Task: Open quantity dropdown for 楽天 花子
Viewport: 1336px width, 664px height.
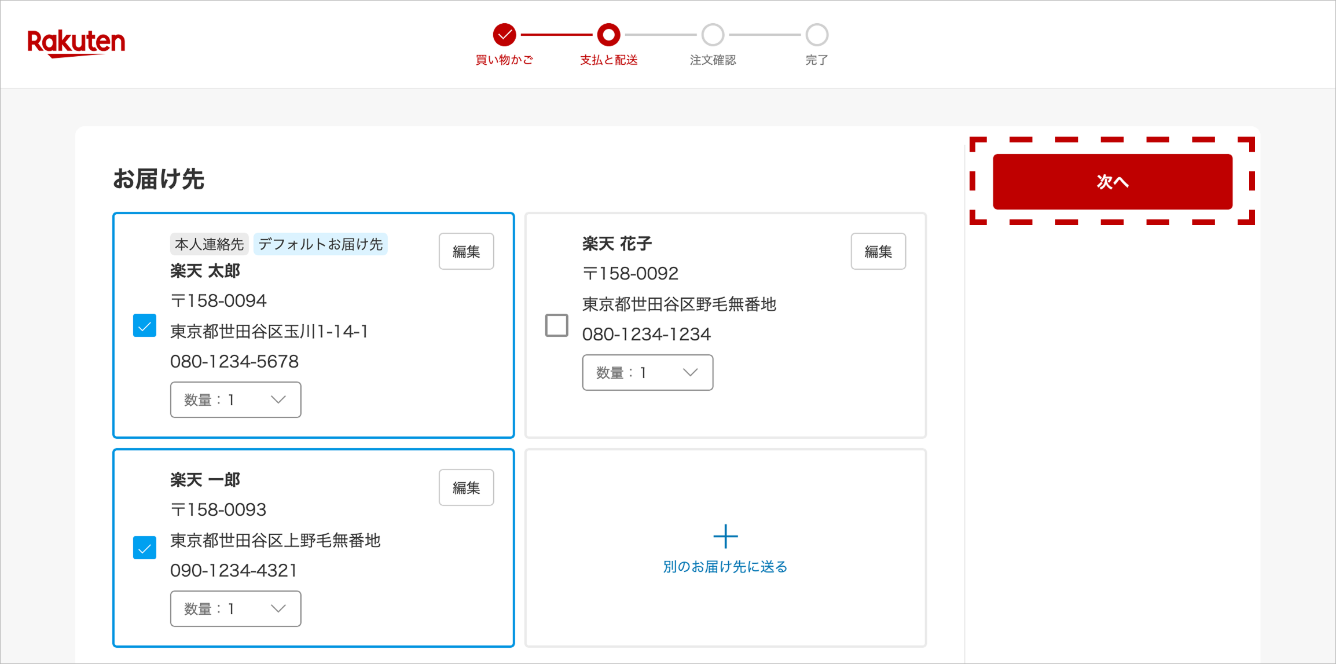Action: (x=647, y=372)
